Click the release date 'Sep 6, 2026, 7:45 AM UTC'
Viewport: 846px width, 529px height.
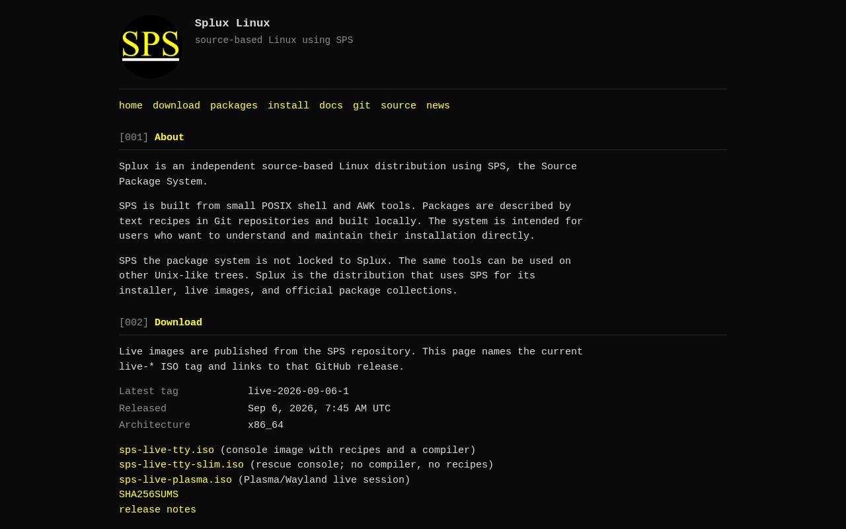point(319,409)
